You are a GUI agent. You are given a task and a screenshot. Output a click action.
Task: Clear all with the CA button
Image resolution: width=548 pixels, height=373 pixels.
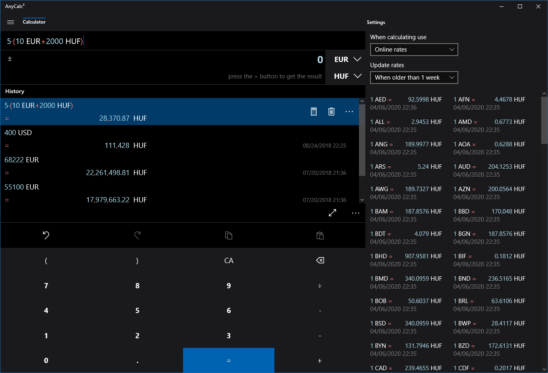(x=229, y=261)
